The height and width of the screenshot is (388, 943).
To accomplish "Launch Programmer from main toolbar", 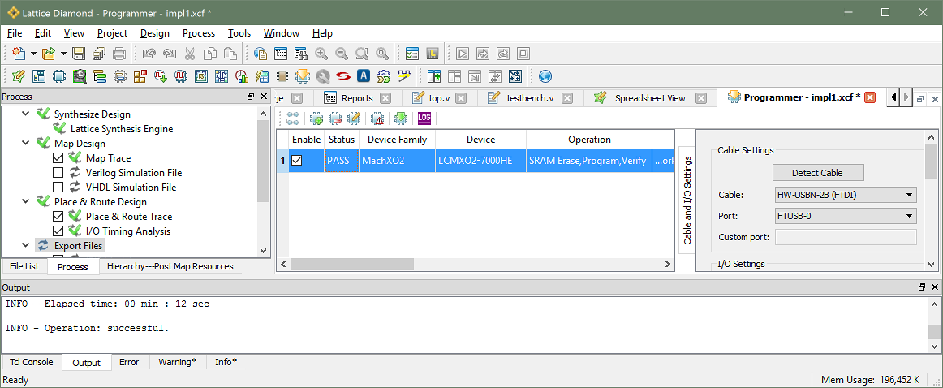I will point(303,76).
